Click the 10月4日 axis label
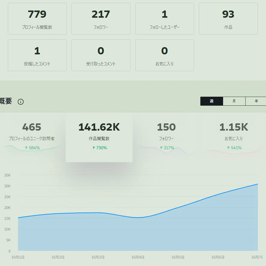This screenshot has height=266, width=266. tap(138, 257)
